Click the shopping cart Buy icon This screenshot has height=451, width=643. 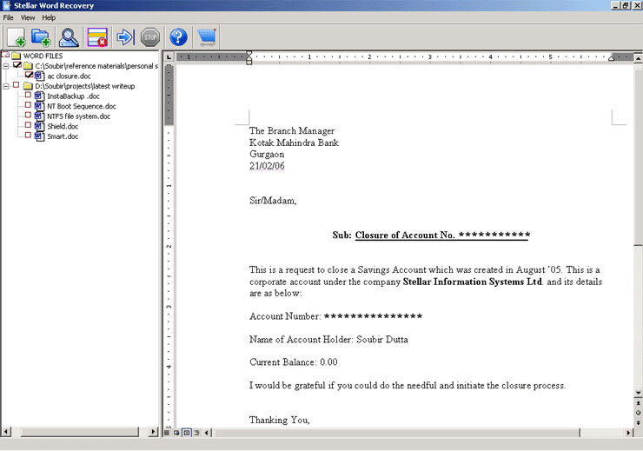(x=207, y=37)
